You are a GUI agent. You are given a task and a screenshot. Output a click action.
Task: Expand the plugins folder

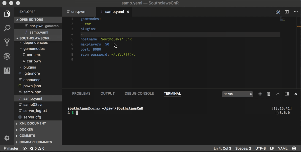38,67
